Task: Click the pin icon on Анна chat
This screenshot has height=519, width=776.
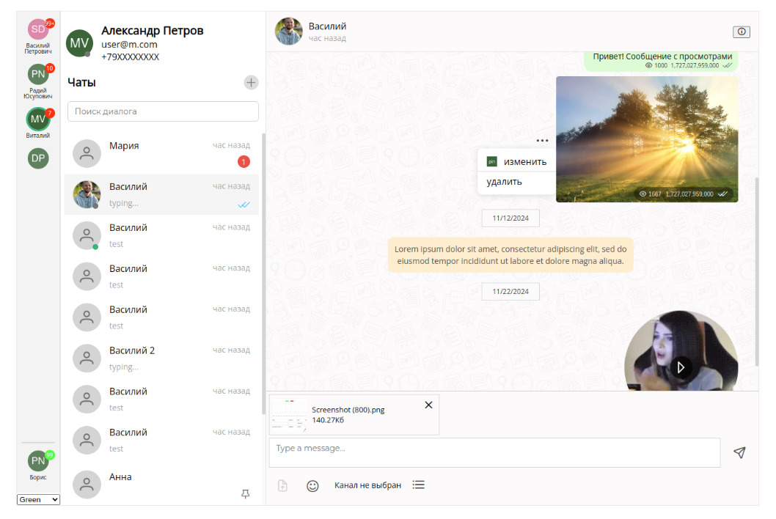Action: point(245,494)
